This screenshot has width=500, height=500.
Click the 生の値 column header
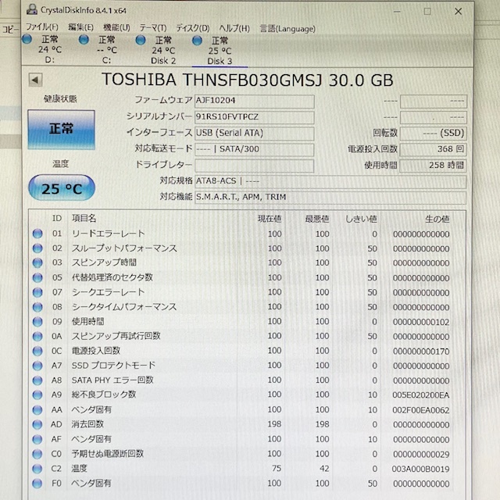(437, 219)
